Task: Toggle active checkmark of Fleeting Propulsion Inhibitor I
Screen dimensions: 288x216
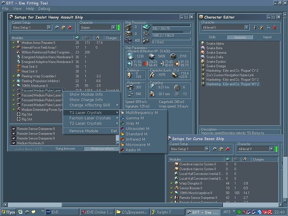Action: click(x=14, y=81)
